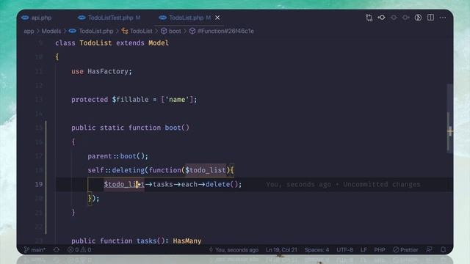Select the PHP language mode
Viewport: 470px width, 264px height.
(380, 249)
